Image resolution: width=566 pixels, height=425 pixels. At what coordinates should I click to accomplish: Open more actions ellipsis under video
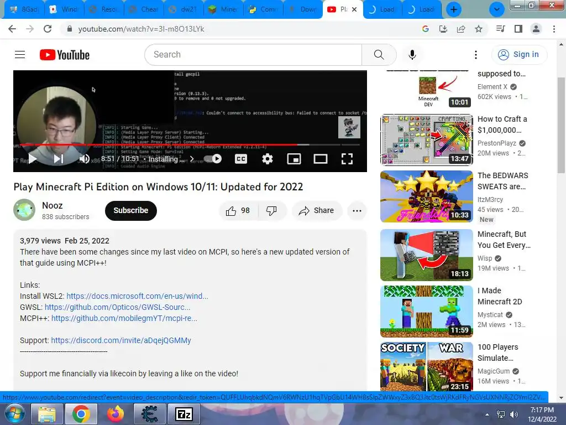pos(357,211)
